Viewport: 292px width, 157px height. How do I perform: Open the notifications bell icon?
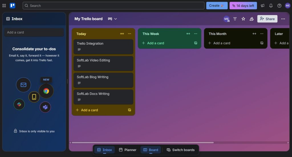[271, 6]
